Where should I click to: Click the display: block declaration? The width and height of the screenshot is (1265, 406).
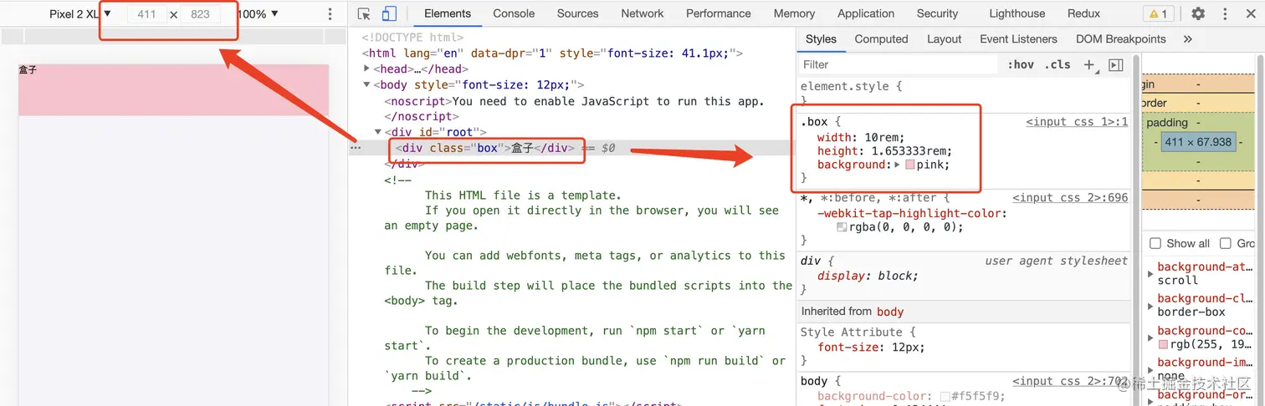[868, 276]
